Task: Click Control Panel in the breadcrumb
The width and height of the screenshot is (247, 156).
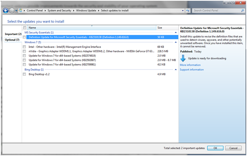Action: pyautogui.click(x=35, y=10)
